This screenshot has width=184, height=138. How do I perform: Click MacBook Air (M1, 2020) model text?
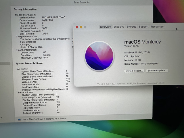(137, 52)
